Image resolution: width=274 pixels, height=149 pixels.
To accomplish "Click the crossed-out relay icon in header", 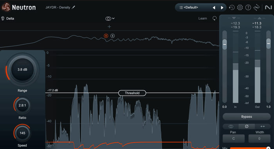I will (256, 7).
